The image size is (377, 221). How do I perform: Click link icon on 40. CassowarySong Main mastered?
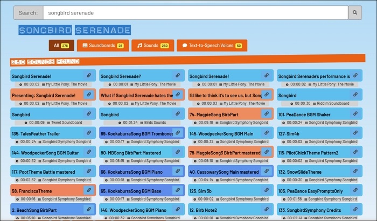(x=267, y=171)
